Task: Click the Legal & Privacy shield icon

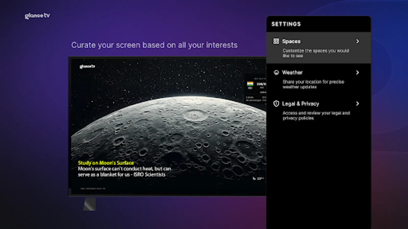Action: click(x=276, y=104)
